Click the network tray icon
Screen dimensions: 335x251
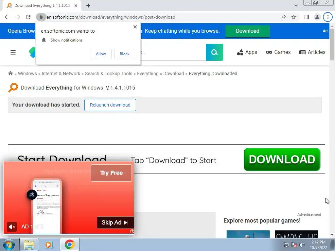click(286, 245)
